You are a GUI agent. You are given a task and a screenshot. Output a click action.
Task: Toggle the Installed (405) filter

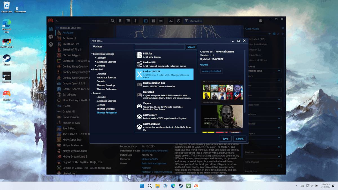pyautogui.click(x=257, y=39)
